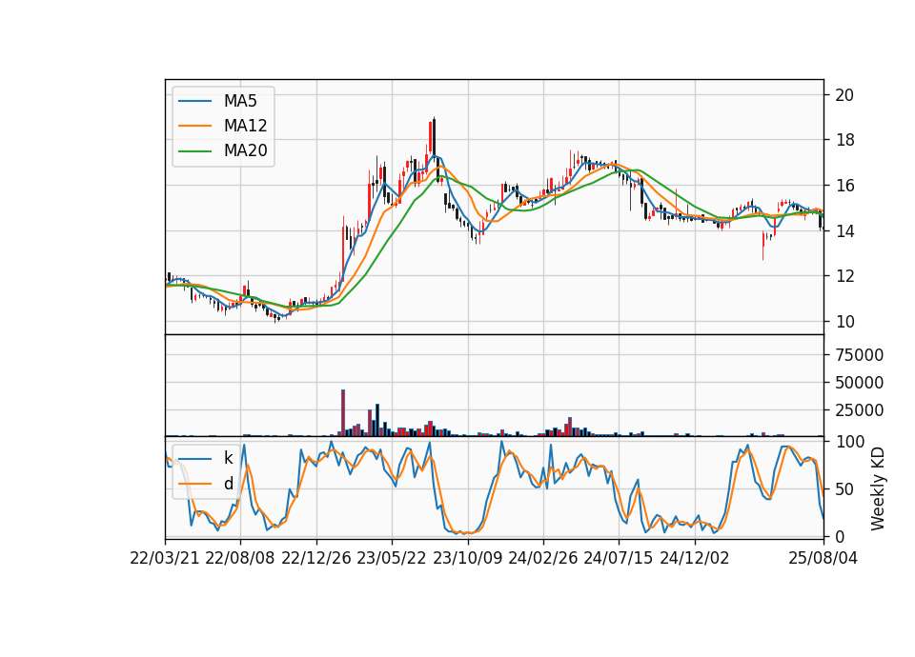
Task: Click the 24/07/15 date tick label
Action: (x=619, y=558)
